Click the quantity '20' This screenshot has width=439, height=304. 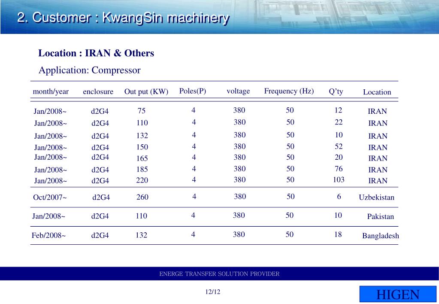tap(339, 157)
